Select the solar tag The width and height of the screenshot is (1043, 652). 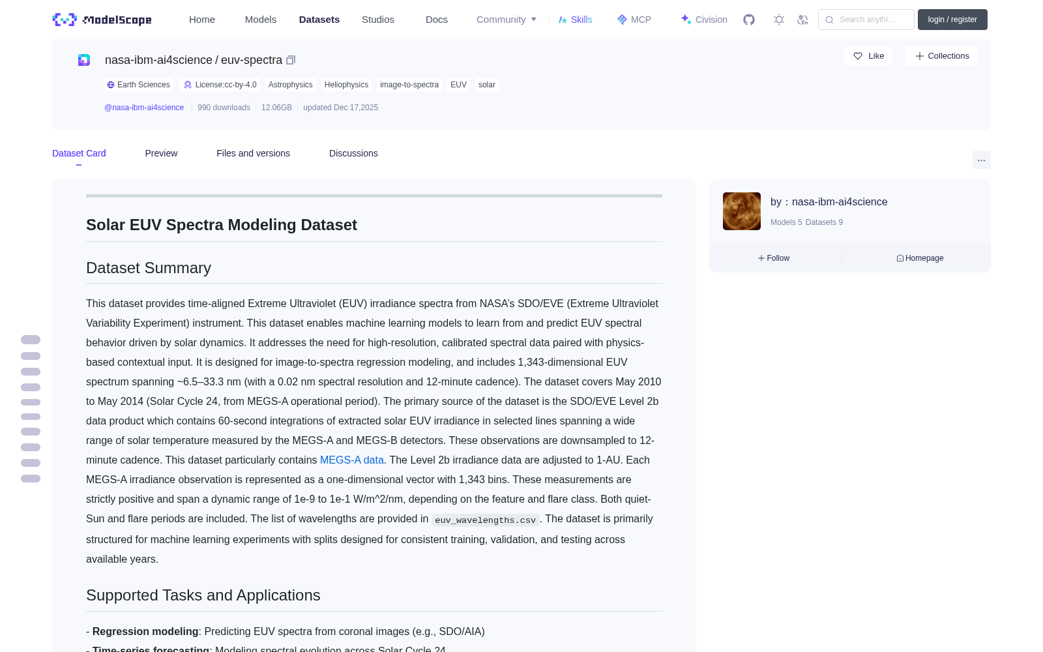(487, 85)
